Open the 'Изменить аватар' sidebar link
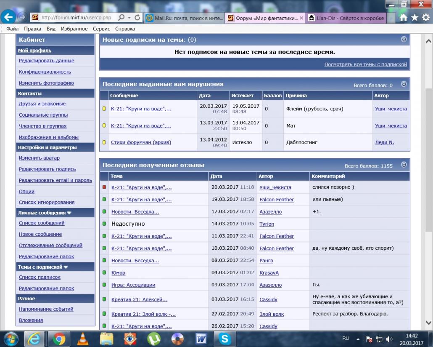 pyautogui.click(x=39, y=158)
